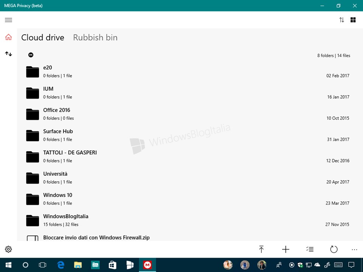Image resolution: width=363 pixels, height=272 pixels.
Task: Click the MEGA app taskbar icon
Action: click(x=147, y=265)
